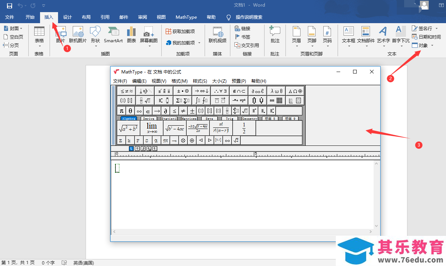Save the document with the floppy disk icon
This screenshot has height=266, width=446.
[x=10, y=6]
